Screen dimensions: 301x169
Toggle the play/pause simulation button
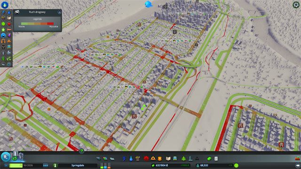(6, 165)
